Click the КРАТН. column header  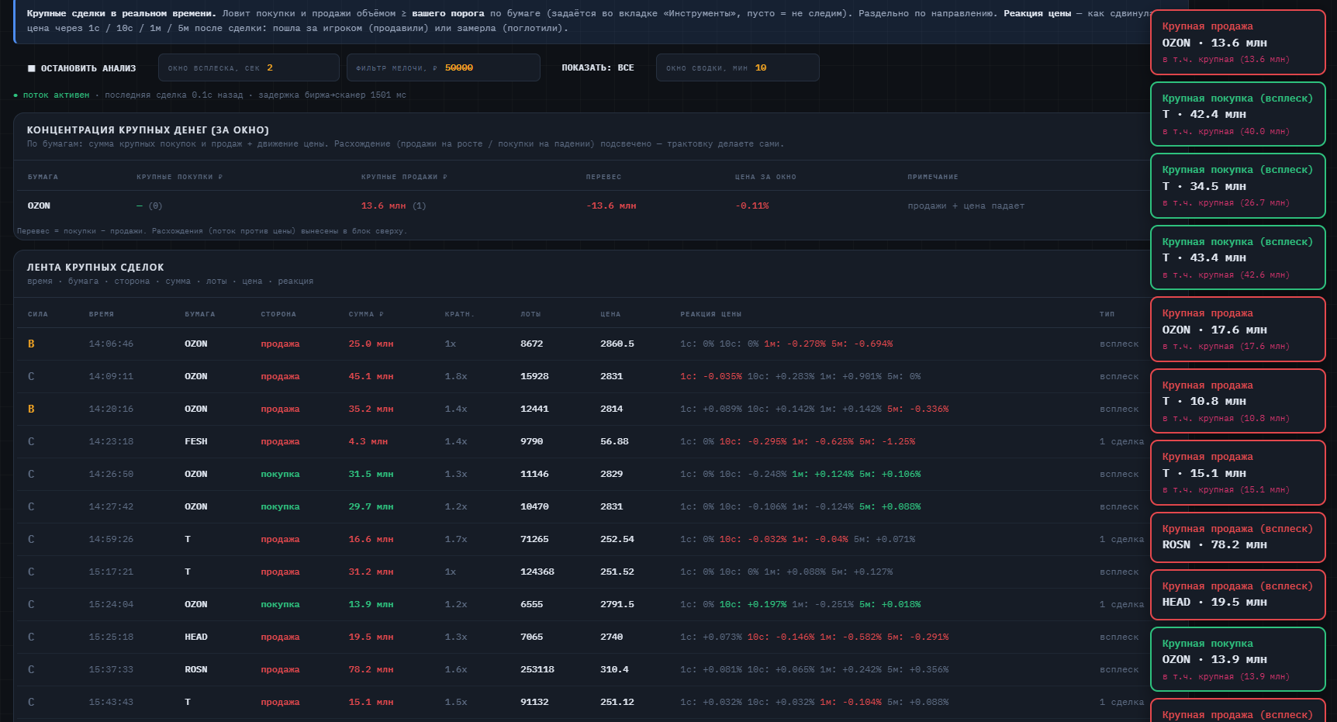(460, 314)
